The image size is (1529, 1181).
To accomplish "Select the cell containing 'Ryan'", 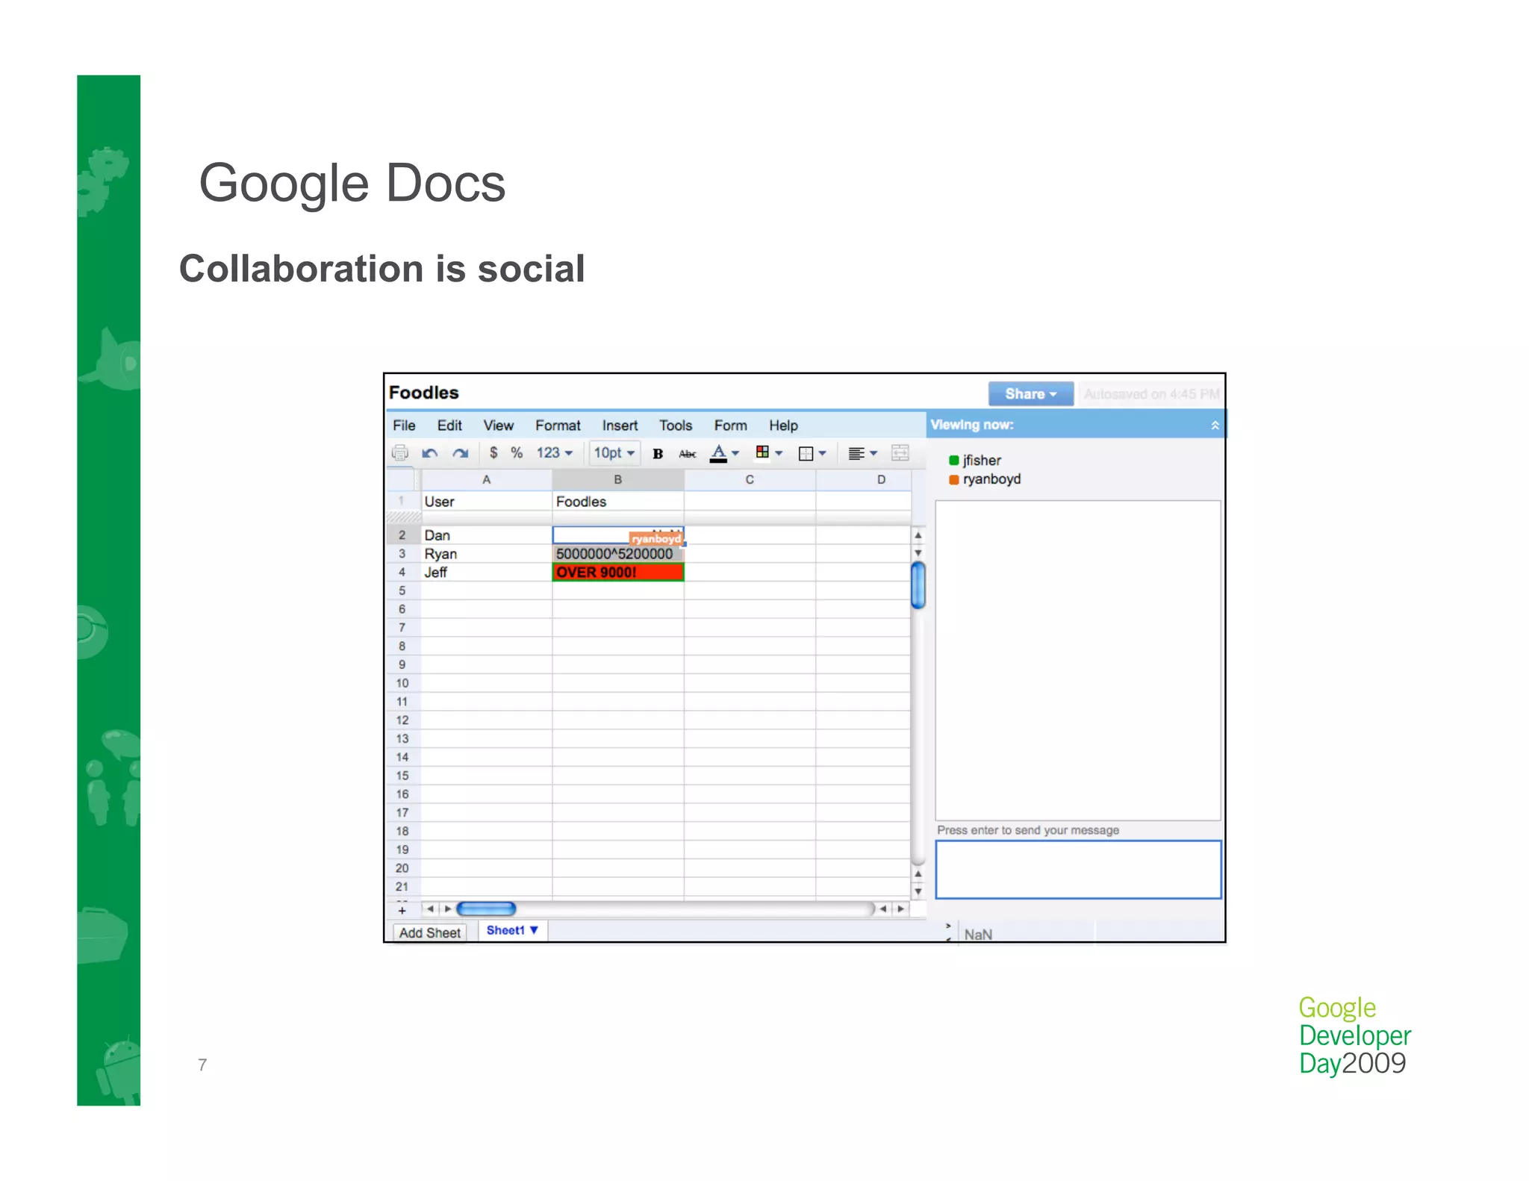I will point(486,554).
